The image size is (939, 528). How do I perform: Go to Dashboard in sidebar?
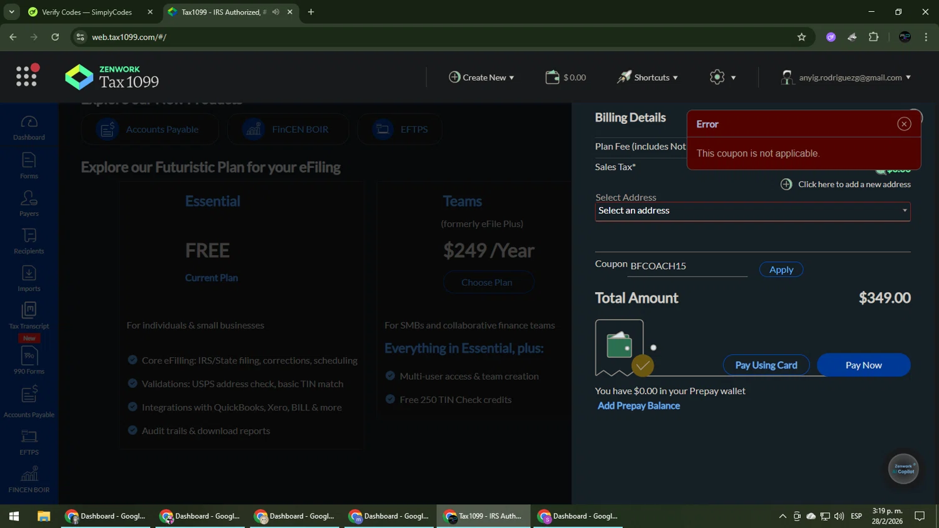coord(29,128)
